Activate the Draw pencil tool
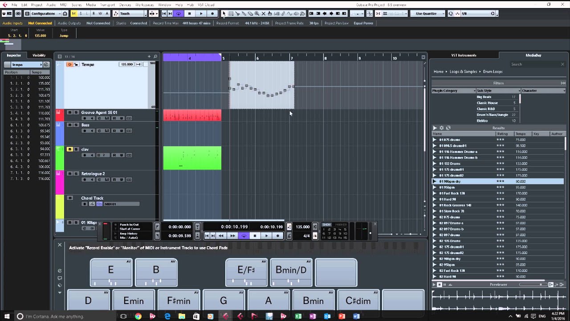The image size is (570, 321). tap(283, 14)
